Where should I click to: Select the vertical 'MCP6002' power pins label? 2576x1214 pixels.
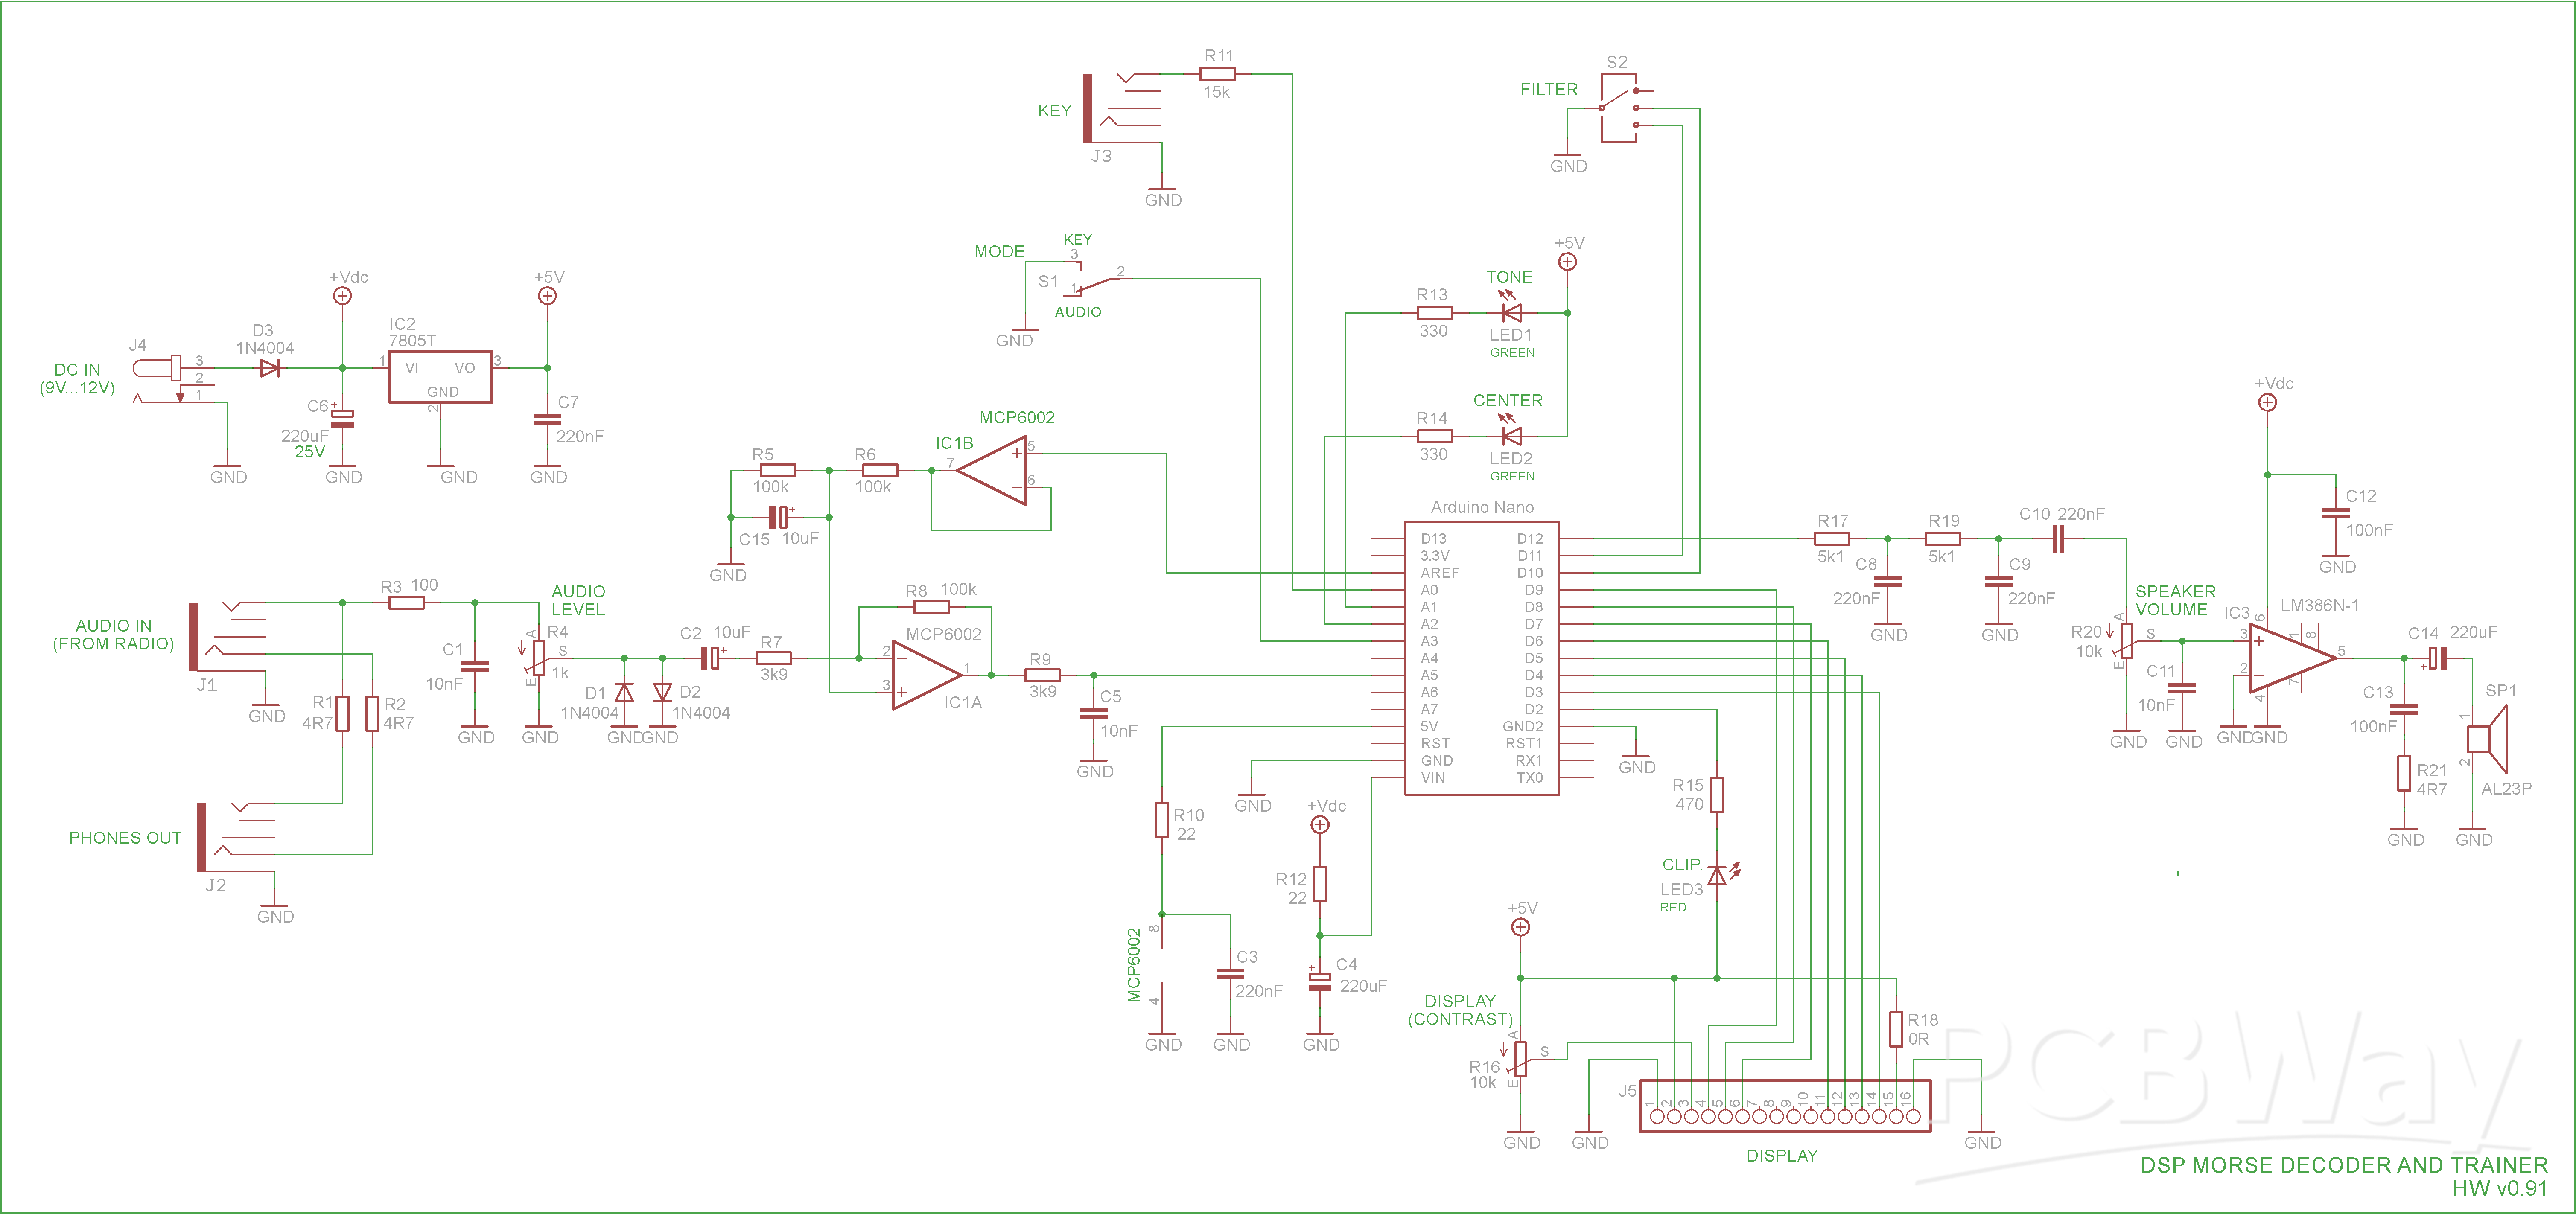[x=1134, y=965]
